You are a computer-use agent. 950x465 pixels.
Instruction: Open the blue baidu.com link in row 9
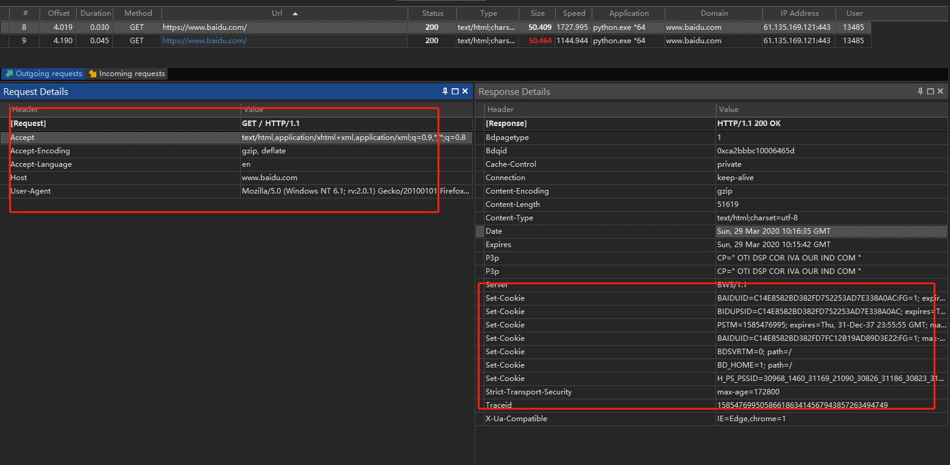[x=205, y=40]
